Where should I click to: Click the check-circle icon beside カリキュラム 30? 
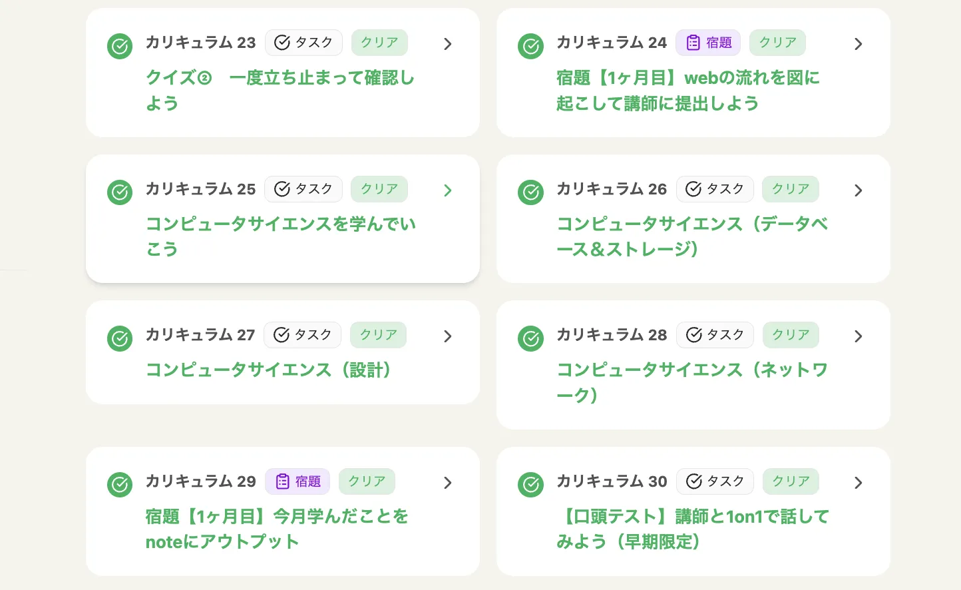pos(530,485)
